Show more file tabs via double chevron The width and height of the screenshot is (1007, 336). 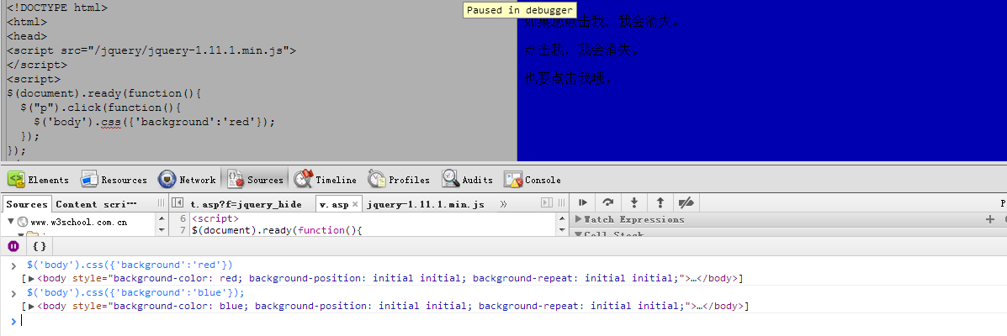coord(503,204)
